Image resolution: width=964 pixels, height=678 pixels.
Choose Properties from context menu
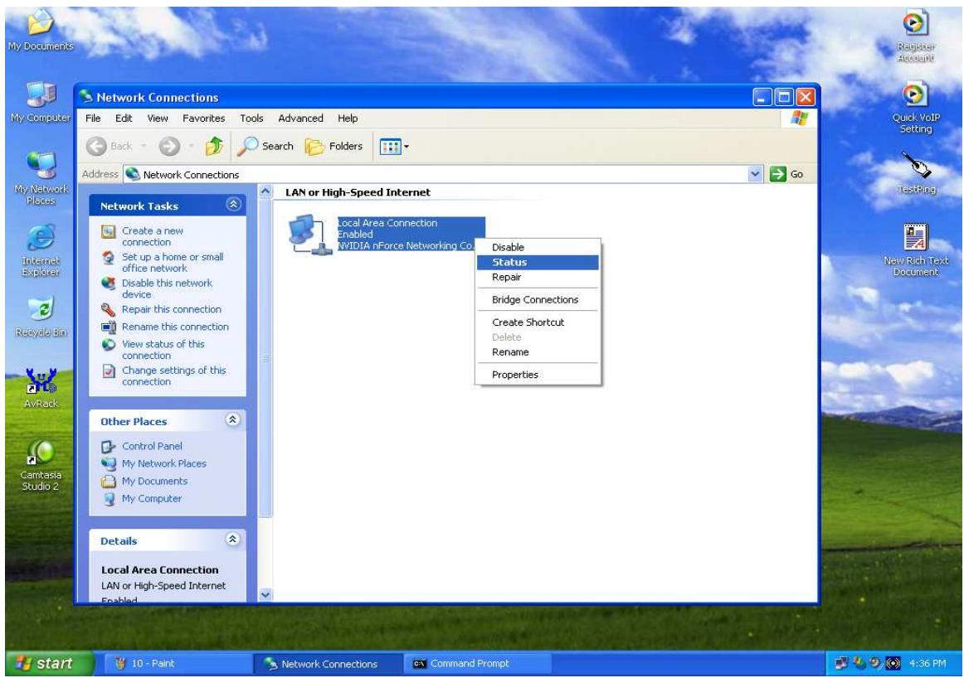click(538, 375)
